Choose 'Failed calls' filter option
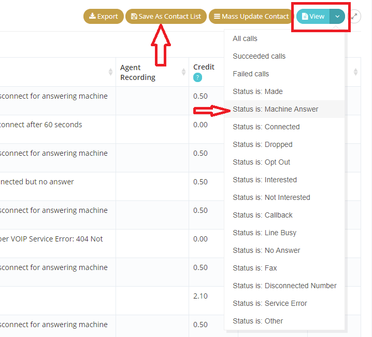Viewport: 372px width, 337px height. coord(251,74)
